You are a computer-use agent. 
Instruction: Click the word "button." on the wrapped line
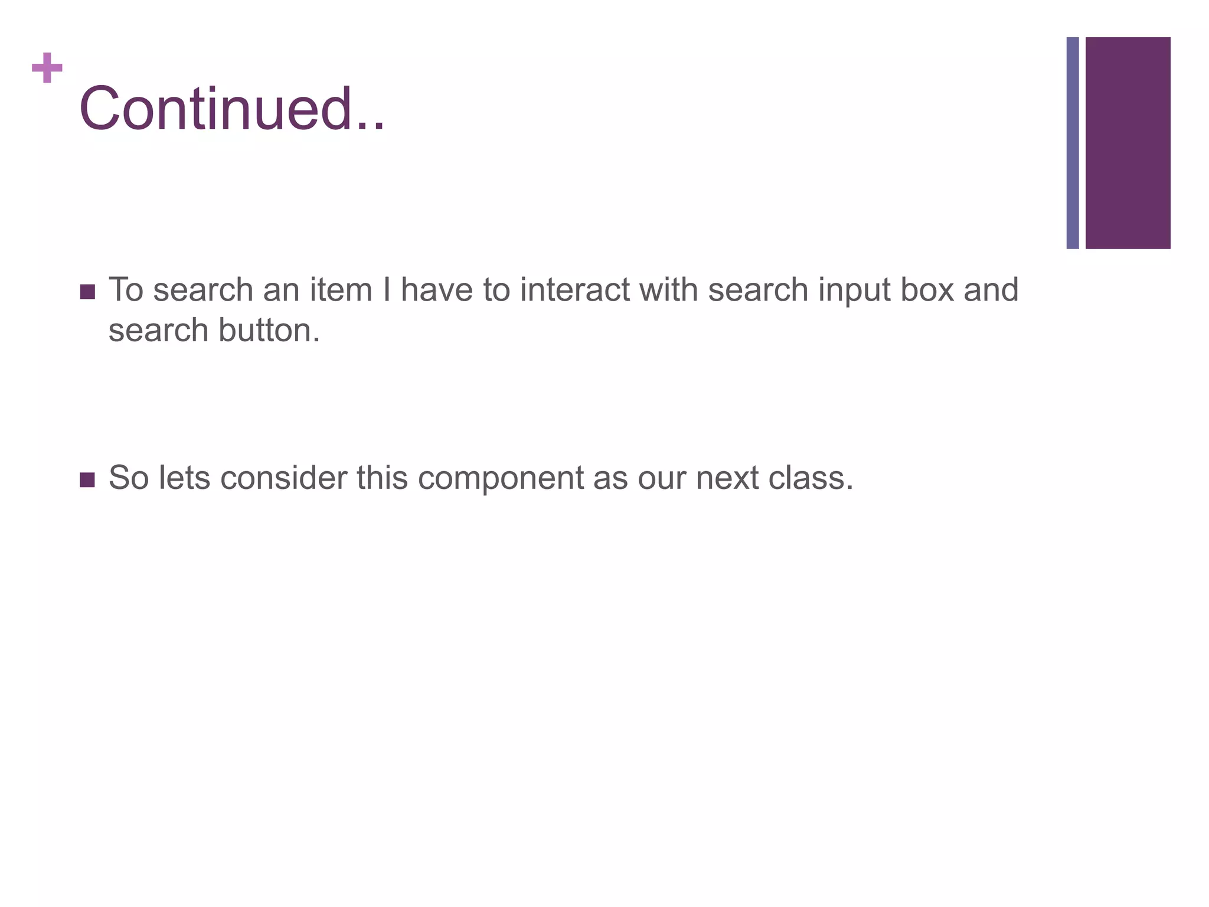(269, 330)
